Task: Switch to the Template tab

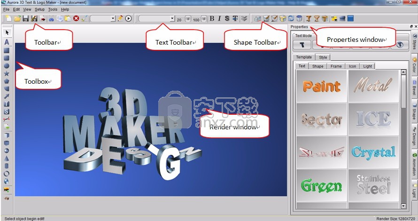Action: click(303, 57)
